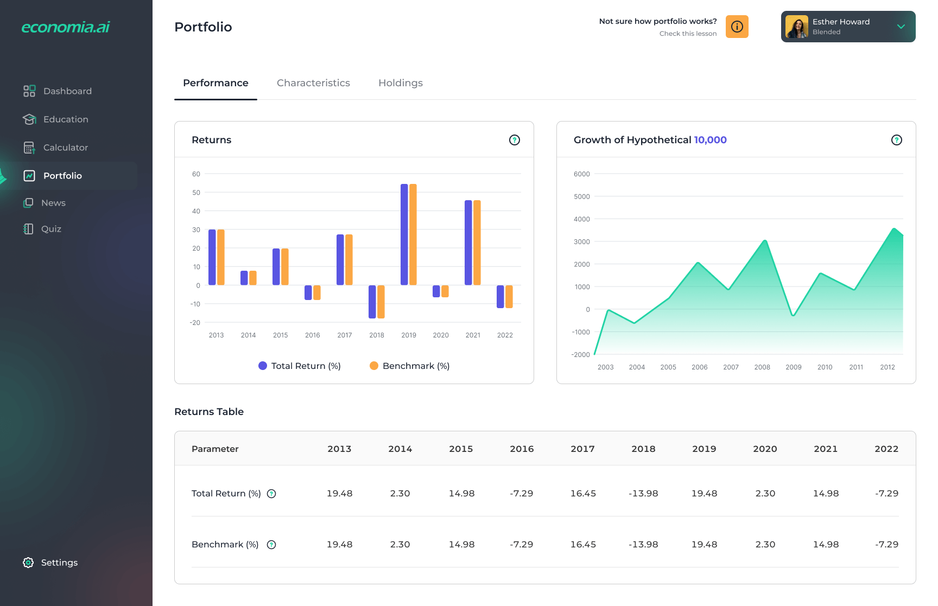938x606 pixels.
Task: Click the 2013 column header in Returns Table
Action: pos(339,449)
